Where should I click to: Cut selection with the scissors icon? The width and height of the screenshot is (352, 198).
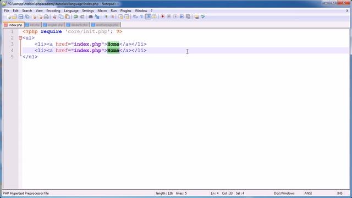click(x=54, y=17)
